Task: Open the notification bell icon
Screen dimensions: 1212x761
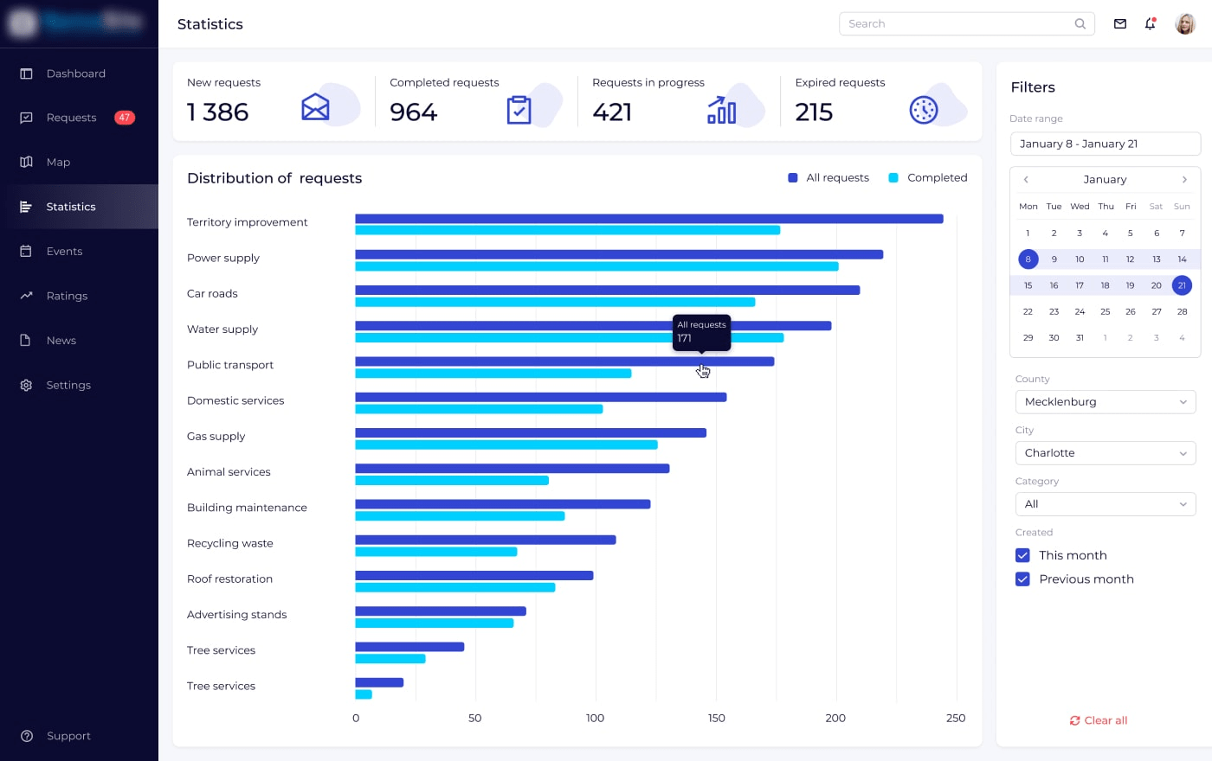Action: click(1150, 24)
